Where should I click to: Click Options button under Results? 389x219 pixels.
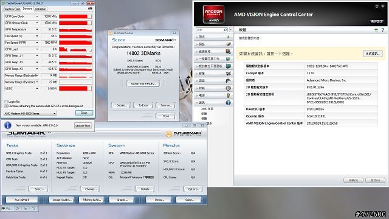[x=193, y=189]
